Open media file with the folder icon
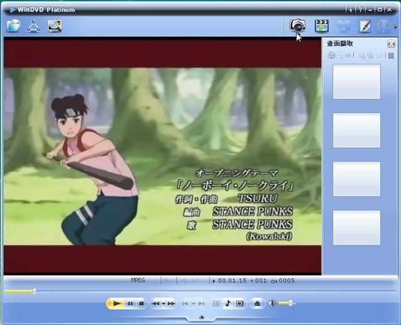This screenshot has height=325, width=401. point(14,26)
